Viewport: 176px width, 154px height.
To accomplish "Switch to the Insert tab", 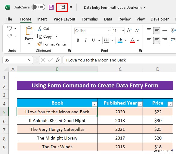I will point(42,19).
